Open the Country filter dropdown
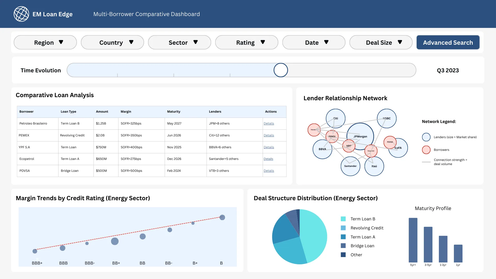The image size is (496, 279). [x=112, y=42]
